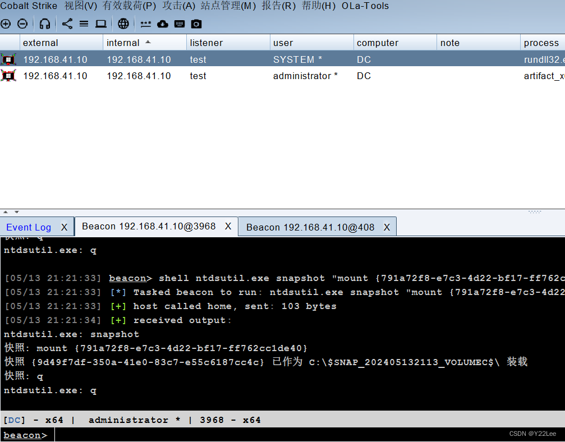Open the 攻击(A) menu
565x442 pixels.
click(x=179, y=6)
